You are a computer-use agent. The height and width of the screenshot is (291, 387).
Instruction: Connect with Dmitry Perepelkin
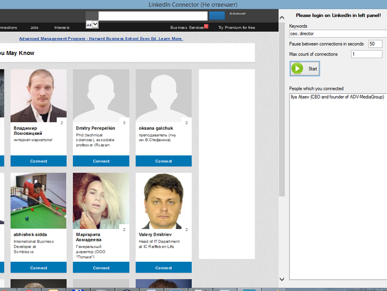[101, 161]
